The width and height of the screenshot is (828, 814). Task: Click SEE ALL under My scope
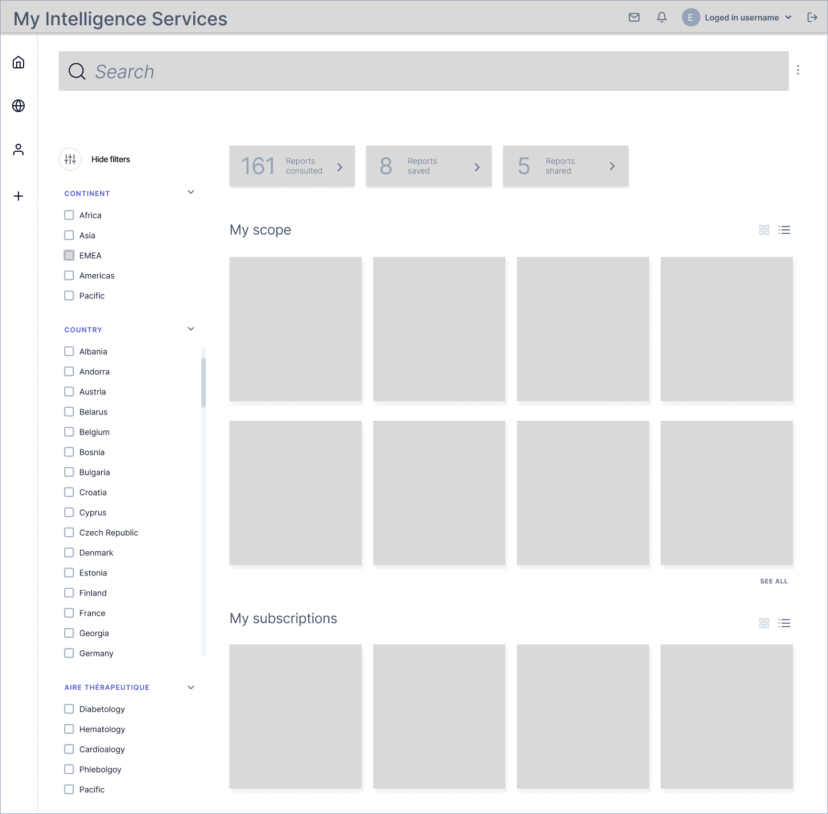[x=774, y=581]
